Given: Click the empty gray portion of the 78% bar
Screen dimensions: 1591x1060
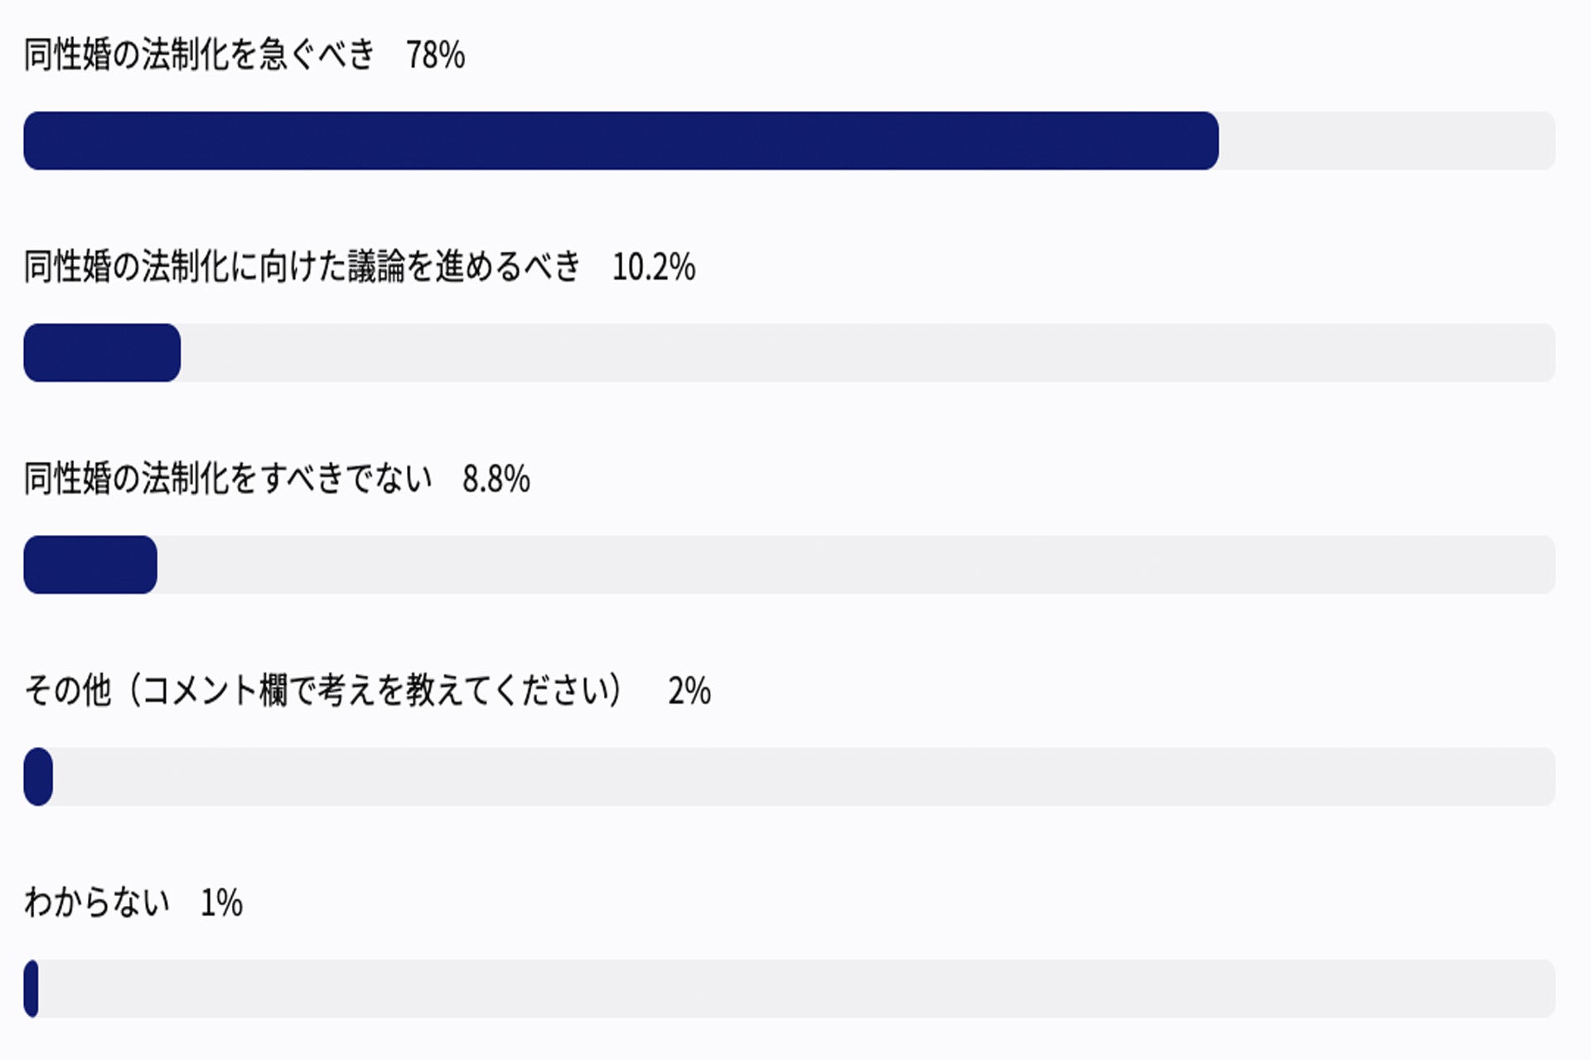Looking at the screenshot, I should click(1385, 141).
